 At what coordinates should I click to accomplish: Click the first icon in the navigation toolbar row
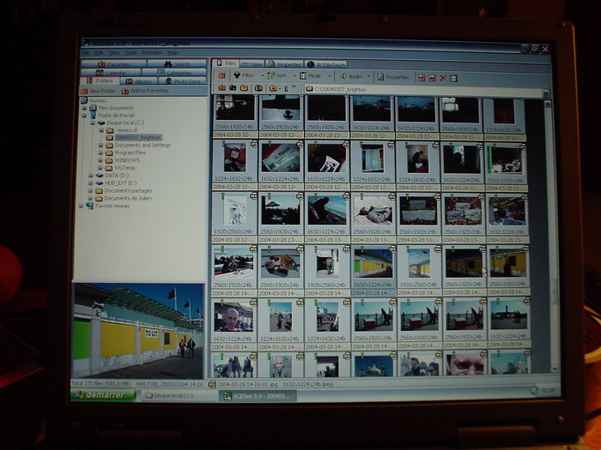click(x=222, y=88)
